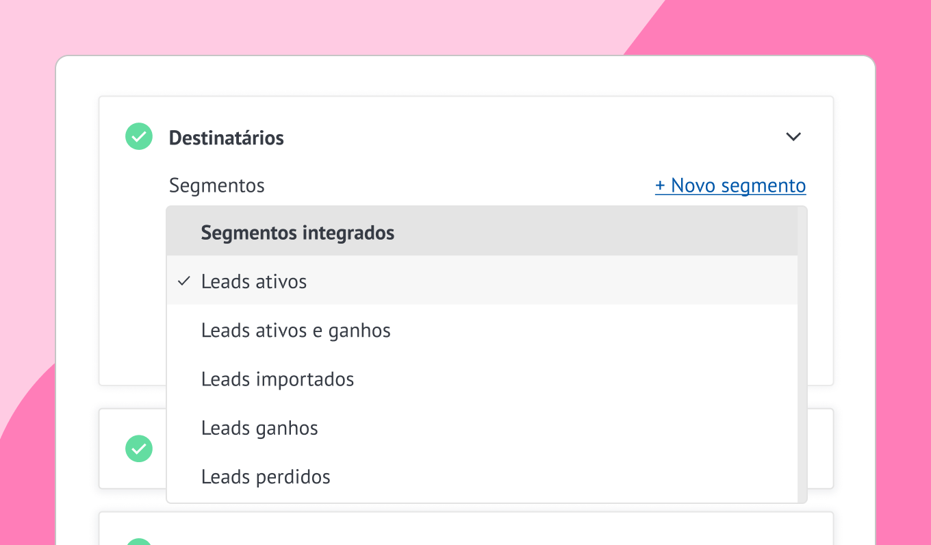Image resolution: width=931 pixels, height=545 pixels.
Task: Select the Leads ativos option
Action: point(254,281)
